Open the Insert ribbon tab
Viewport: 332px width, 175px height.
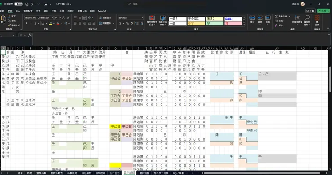(x=18, y=11)
